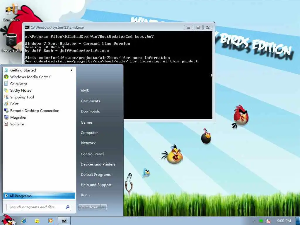Click the search magnifier icon in Start menu
Screen dimensions: 300x225
(x=68, y=207)
